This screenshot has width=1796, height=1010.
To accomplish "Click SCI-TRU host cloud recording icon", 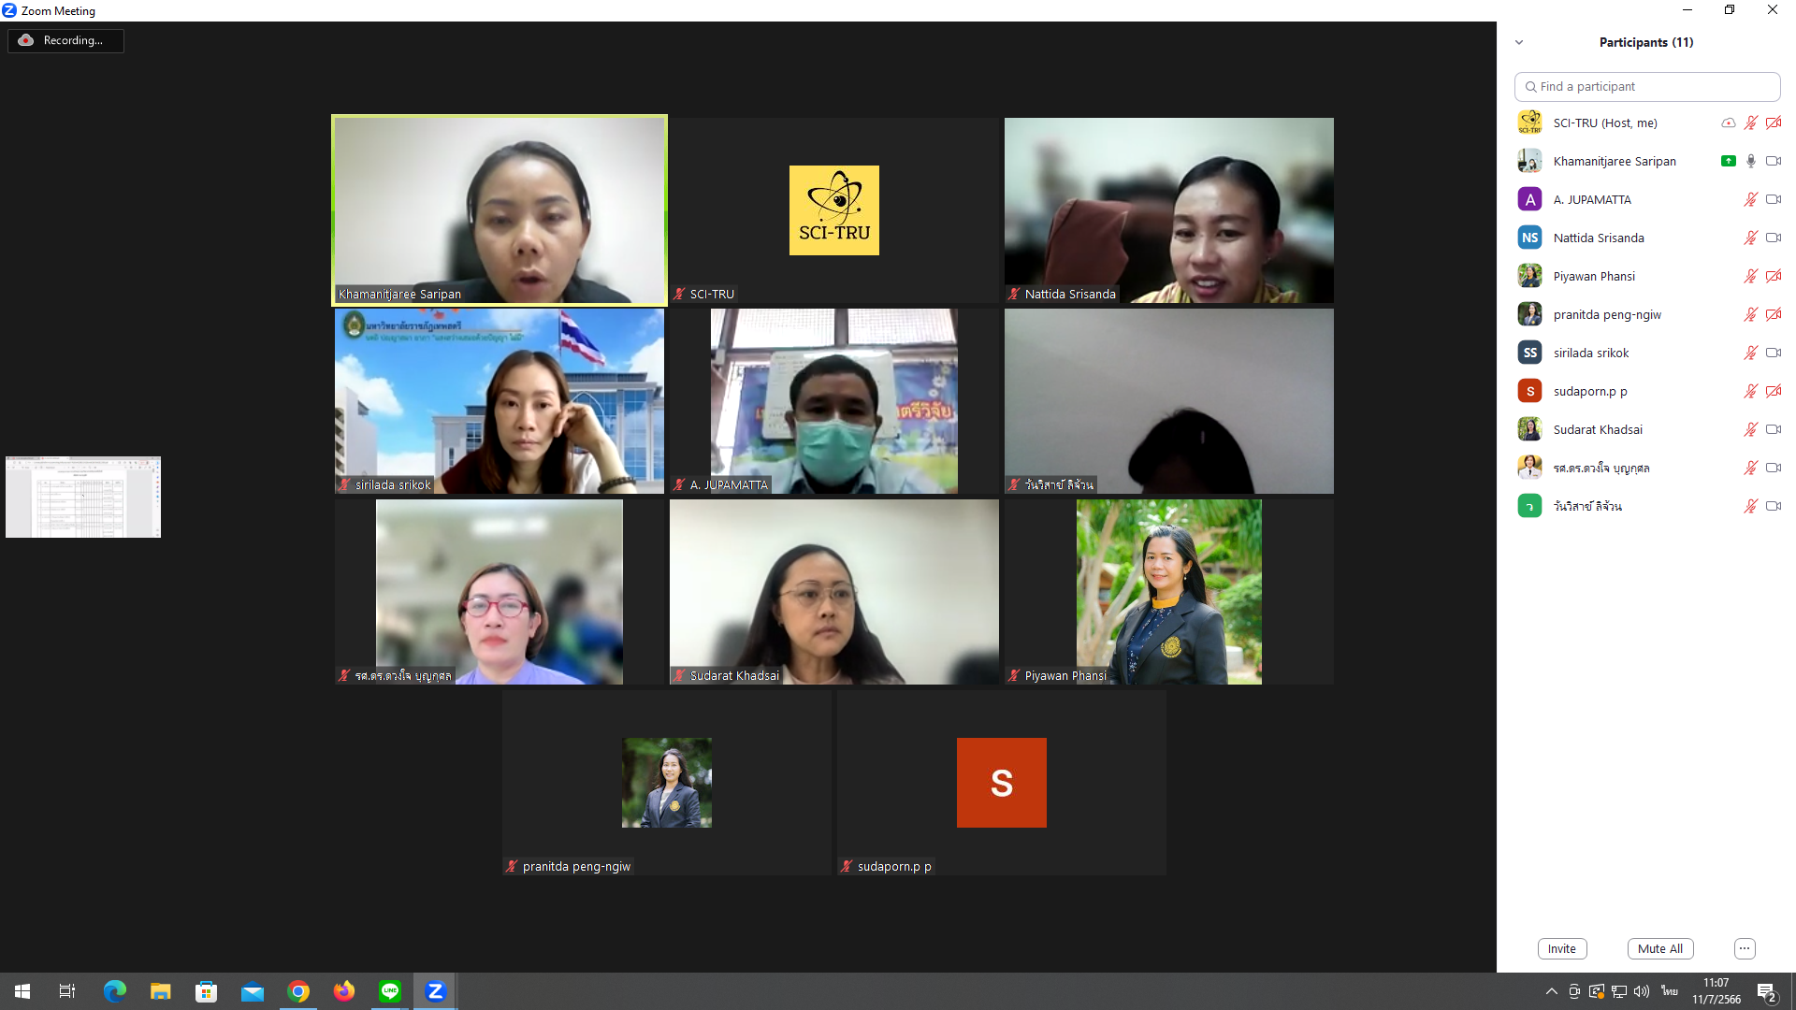I will tap(1728, 123).
